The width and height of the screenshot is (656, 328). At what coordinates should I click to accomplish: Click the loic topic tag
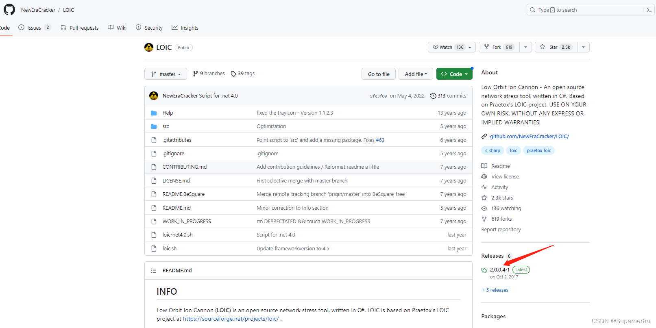coord(514,150)
